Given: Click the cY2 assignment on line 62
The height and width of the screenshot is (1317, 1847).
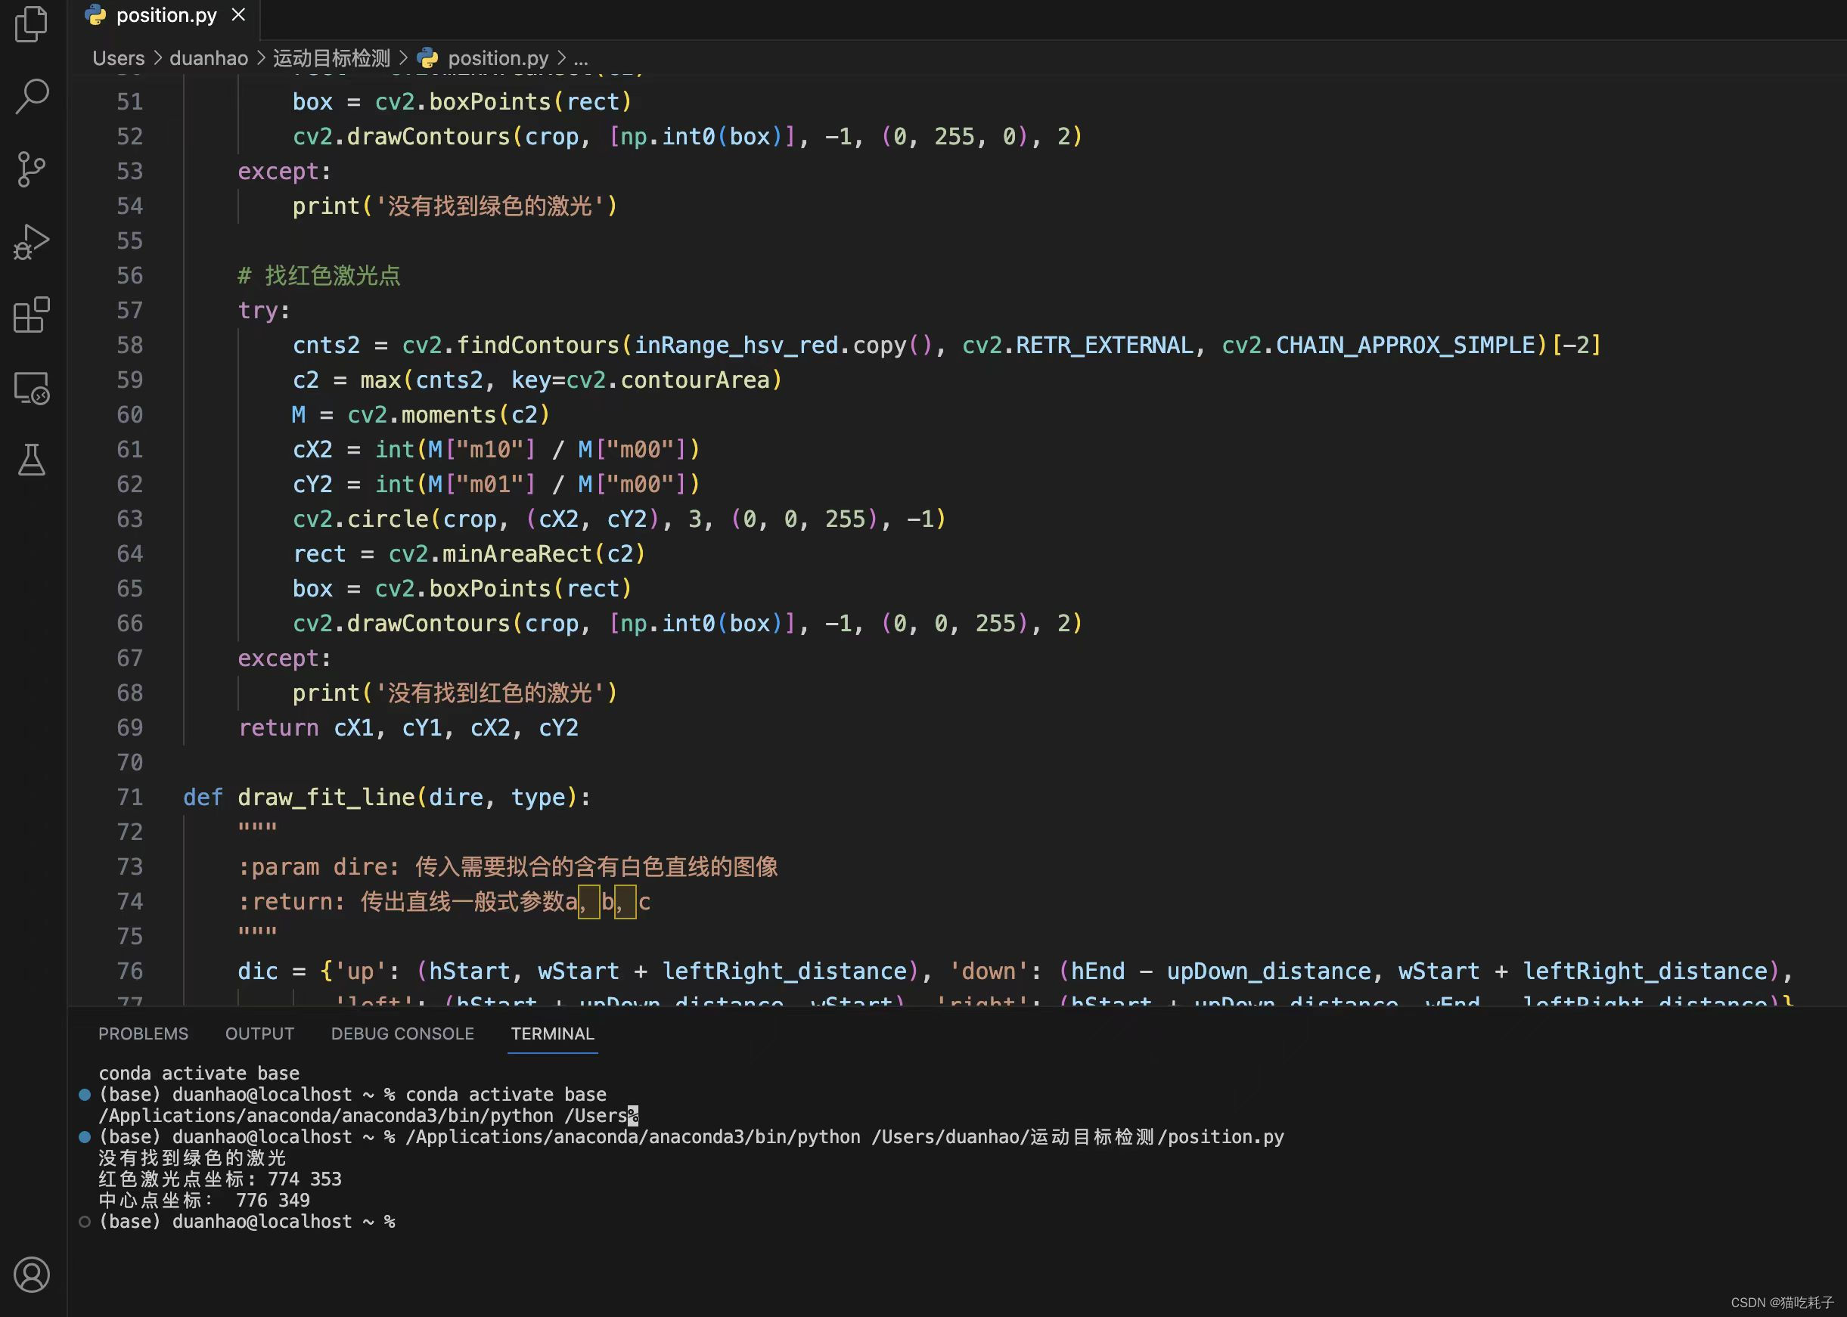Looking at the screenshot, I should point(495,484).
